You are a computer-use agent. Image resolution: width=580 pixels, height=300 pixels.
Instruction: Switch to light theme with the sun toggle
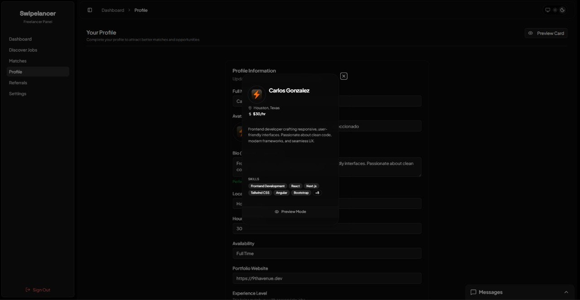(x=555, y=10)
